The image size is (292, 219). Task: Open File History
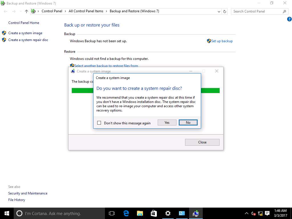tap(17, 200)
